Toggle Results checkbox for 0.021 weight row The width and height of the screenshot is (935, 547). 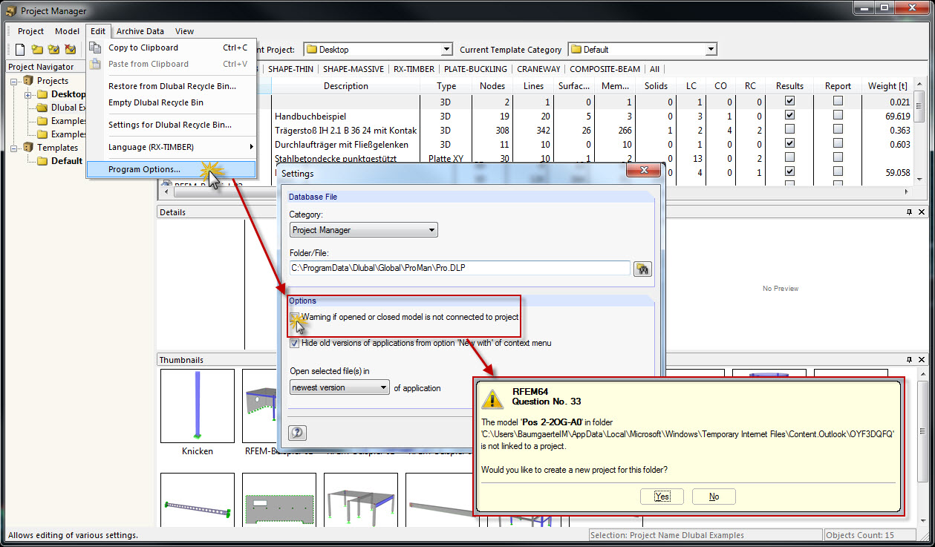[x=789, y=101]
